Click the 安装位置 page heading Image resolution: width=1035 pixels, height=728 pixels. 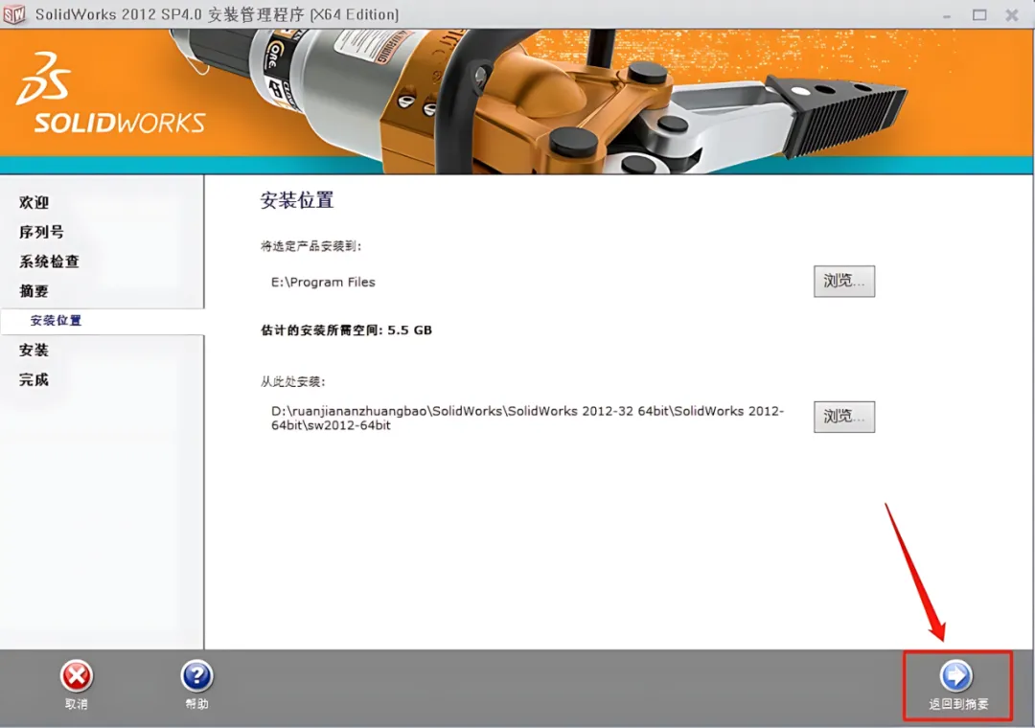(297, 200)
